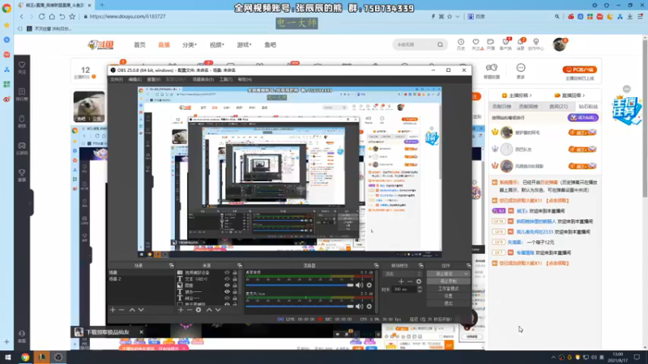Toggle visibility of 文本 (GDI+) source
This screenshot has height=364, width=648.
[x=227, y=279]
